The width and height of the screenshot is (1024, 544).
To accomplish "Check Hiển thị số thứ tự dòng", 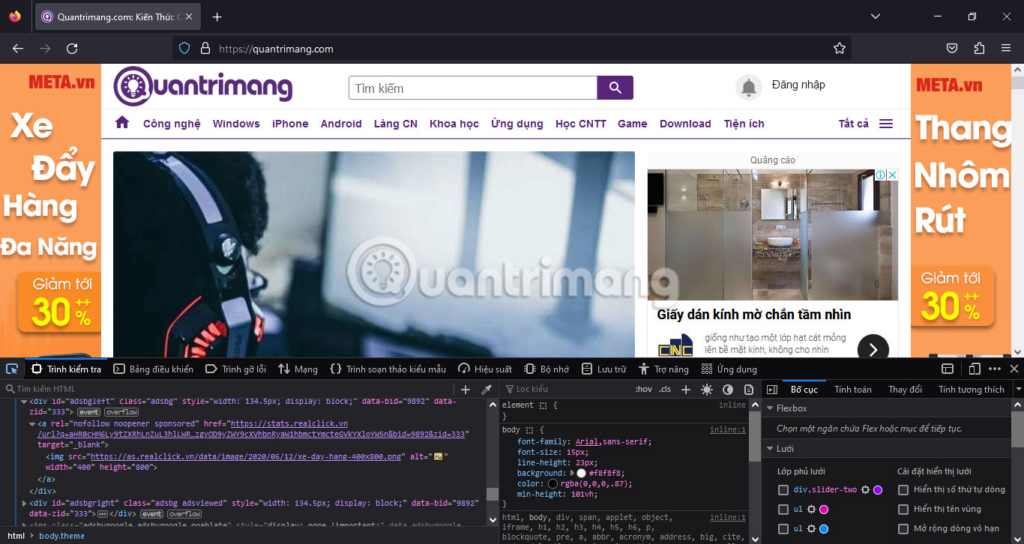I will 903,489.
